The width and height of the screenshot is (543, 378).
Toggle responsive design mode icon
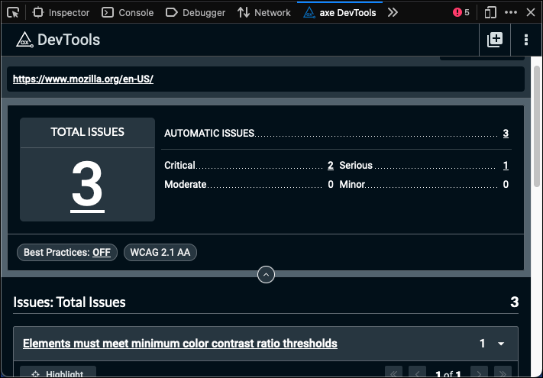pyautogui.click(x=490, y=12)
